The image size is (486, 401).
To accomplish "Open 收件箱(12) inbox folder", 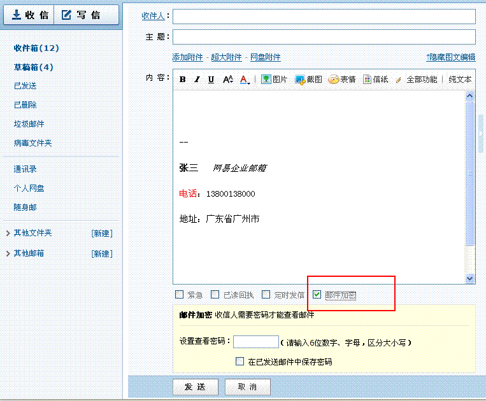I will 36,48.
